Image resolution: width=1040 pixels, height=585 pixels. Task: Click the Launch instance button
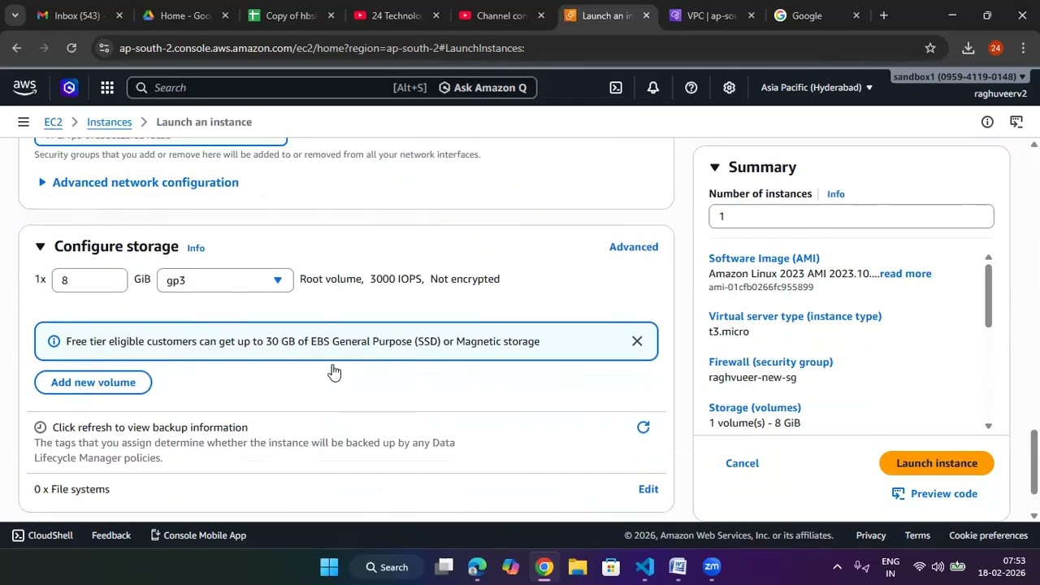coord(937,463)
